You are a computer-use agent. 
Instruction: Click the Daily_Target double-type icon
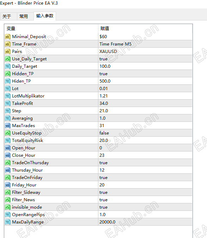point(7,66)
